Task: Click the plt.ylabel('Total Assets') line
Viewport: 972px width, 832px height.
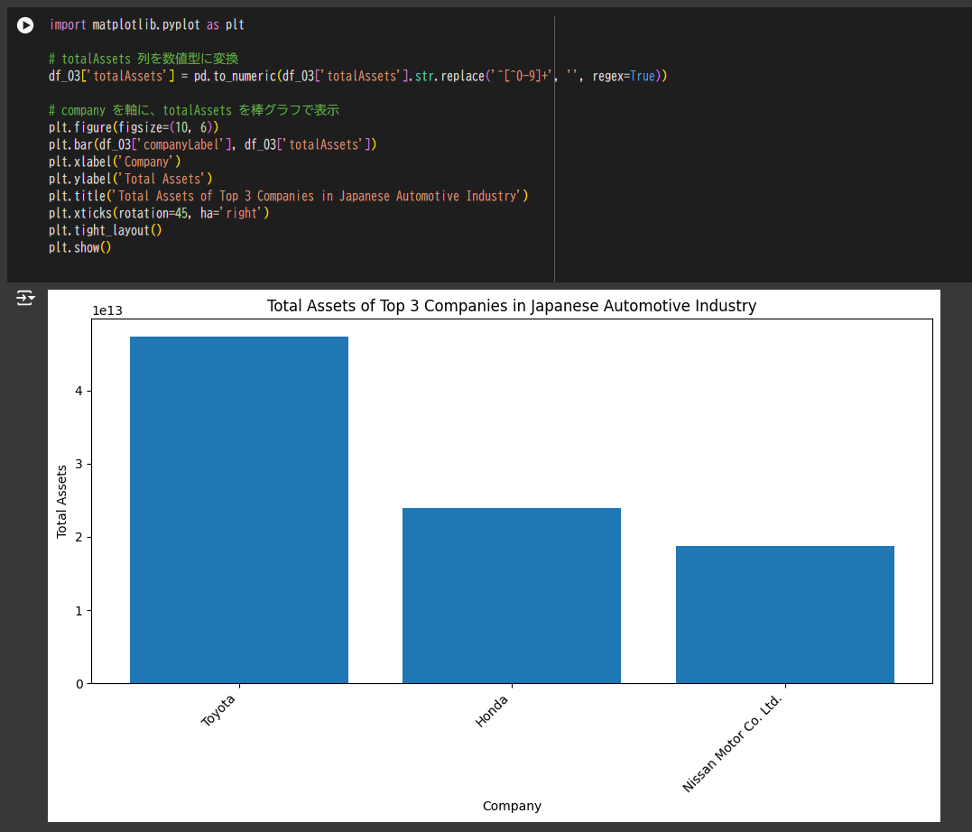Action: [131, 180]
